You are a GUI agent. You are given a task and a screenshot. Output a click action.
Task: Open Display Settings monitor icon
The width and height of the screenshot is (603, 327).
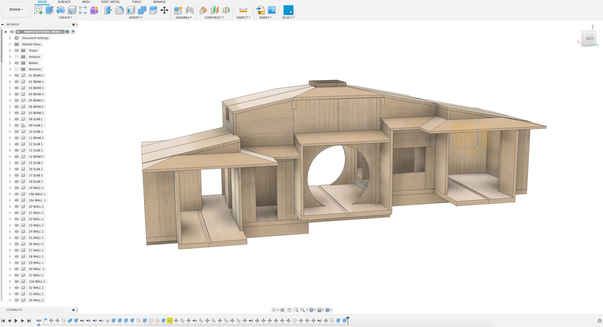[311, 310]
